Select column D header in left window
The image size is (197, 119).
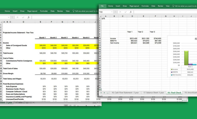click(23, 22)
